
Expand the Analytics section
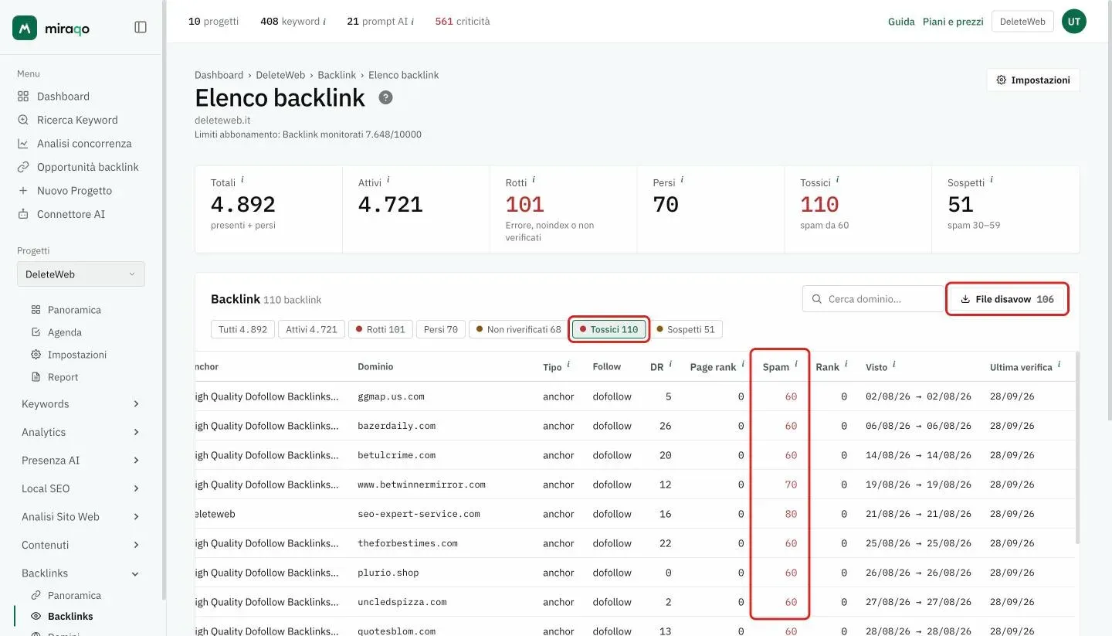pyautogui.click(x=81, y=432)
